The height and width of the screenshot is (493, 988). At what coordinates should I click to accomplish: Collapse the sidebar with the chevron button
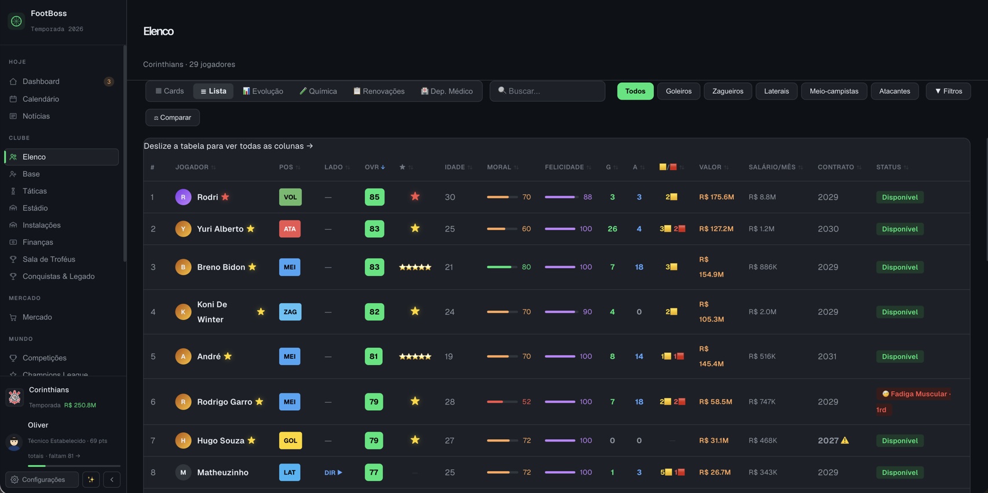coord(112,480)
